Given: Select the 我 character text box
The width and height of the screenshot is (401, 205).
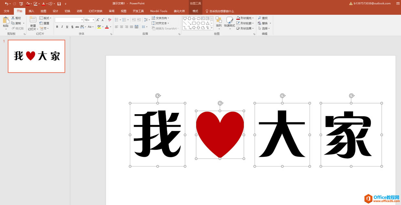Looking at the screenshot, I should pos(157,135).
